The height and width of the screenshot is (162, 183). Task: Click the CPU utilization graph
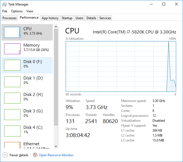121,66
